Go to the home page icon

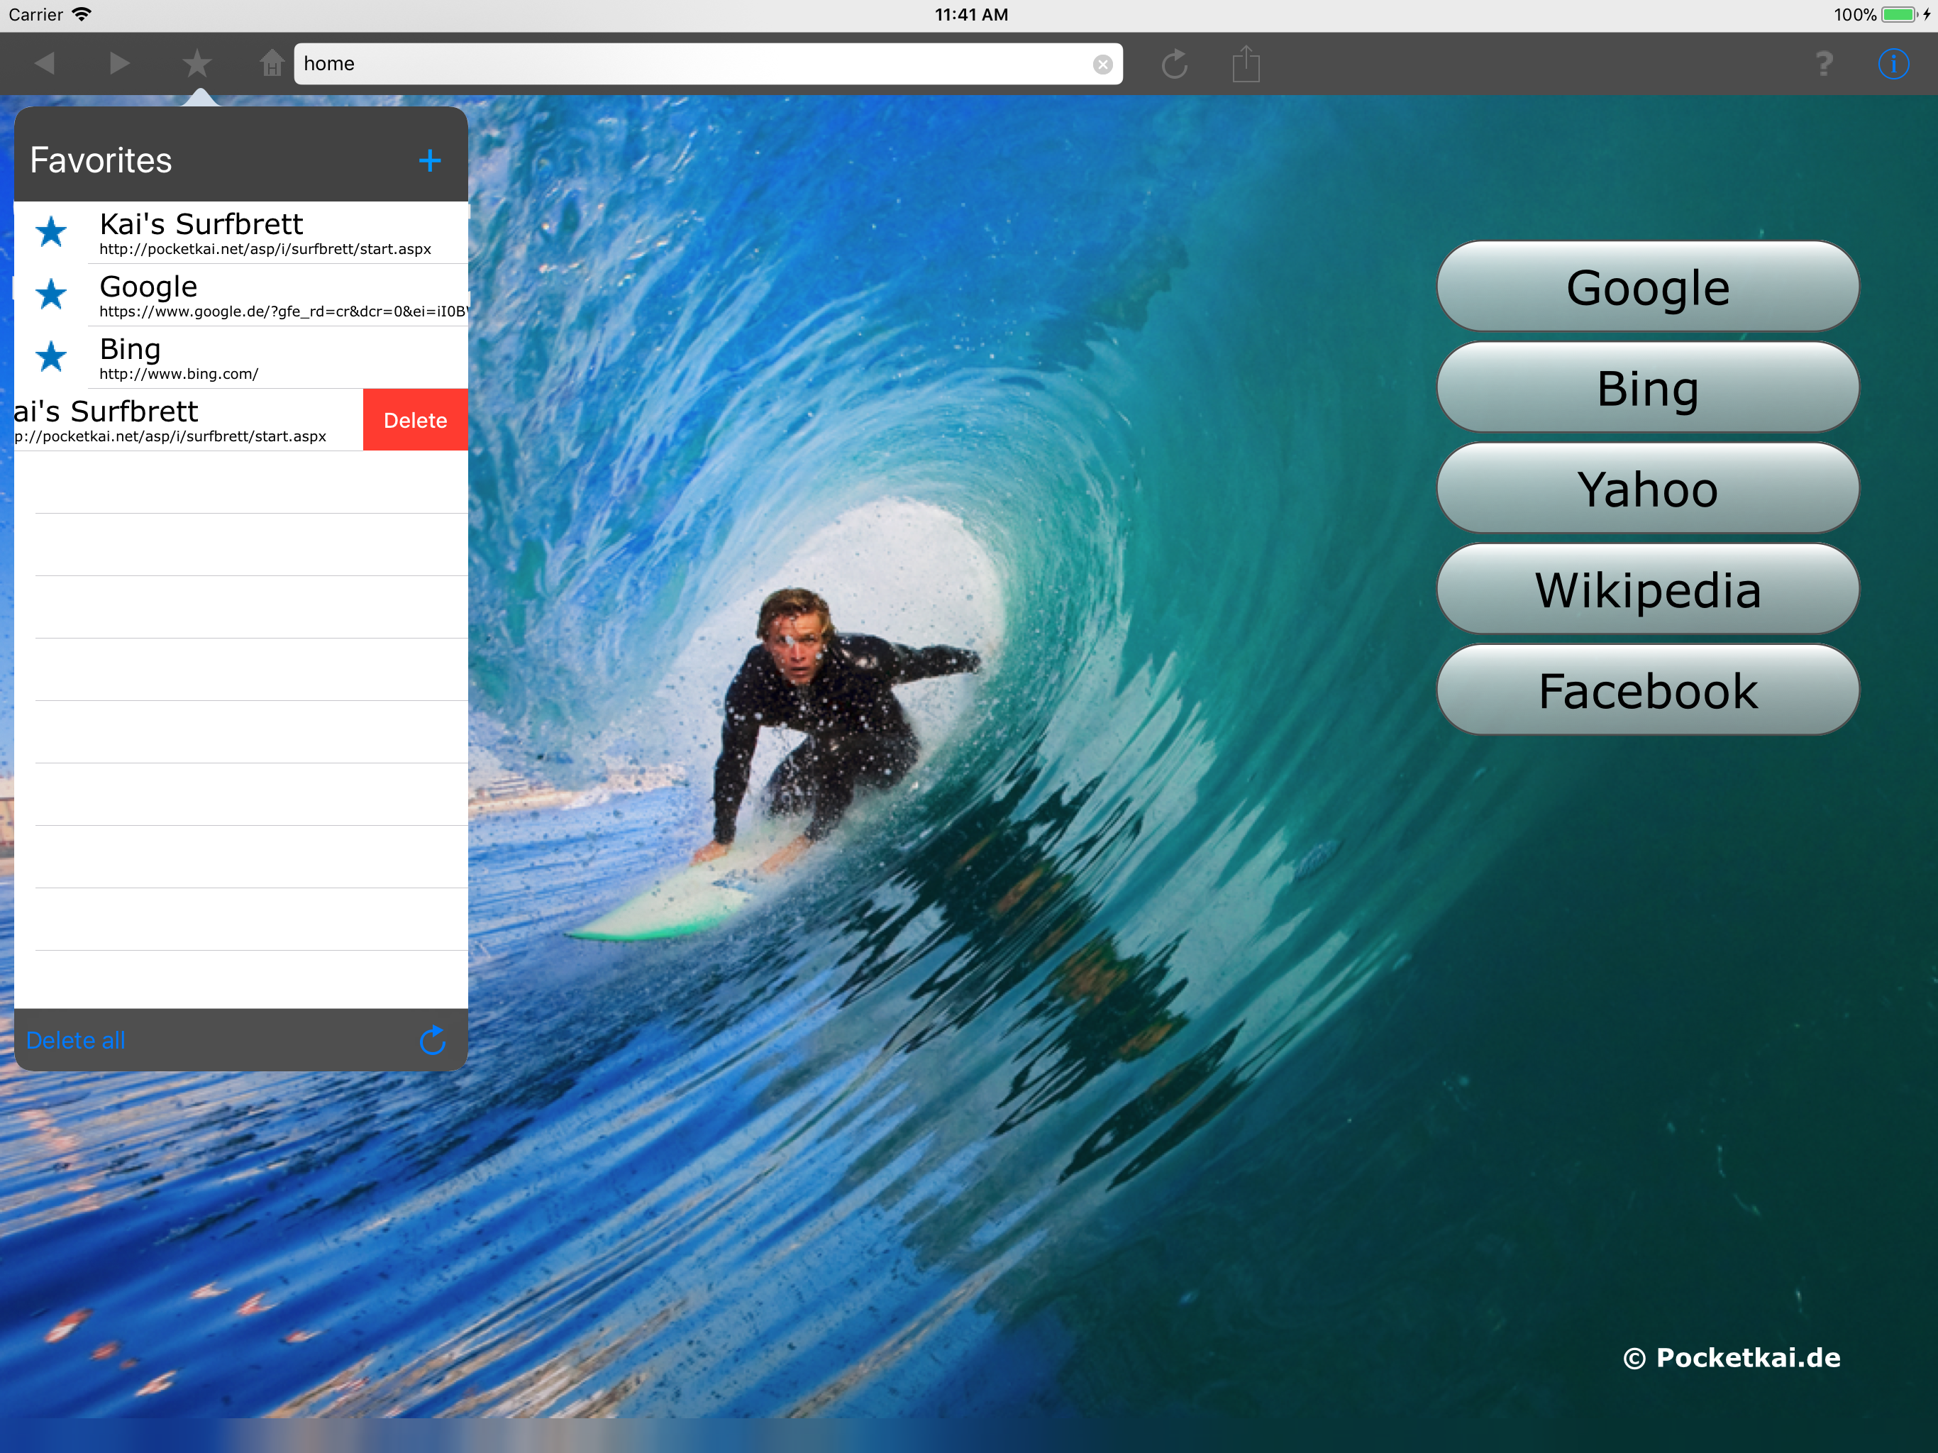272,63
